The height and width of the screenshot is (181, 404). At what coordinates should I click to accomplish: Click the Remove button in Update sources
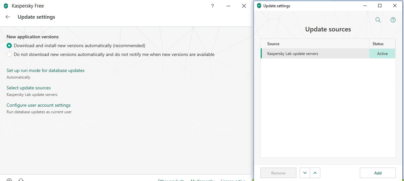tap(278, 173)
